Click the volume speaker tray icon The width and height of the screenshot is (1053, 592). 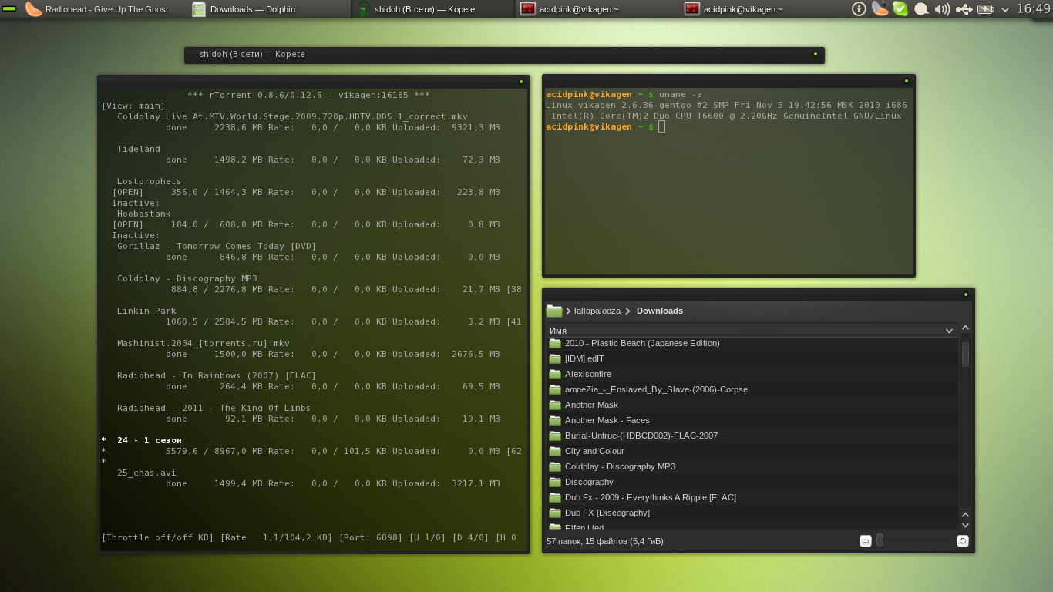click(942, 9)
